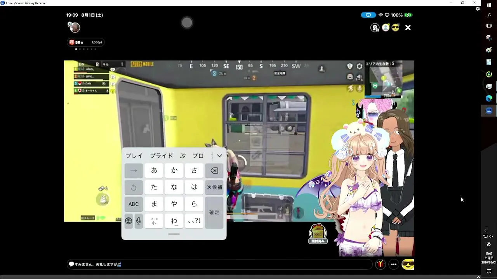Choose the プライド suggestion

(162, 156)
